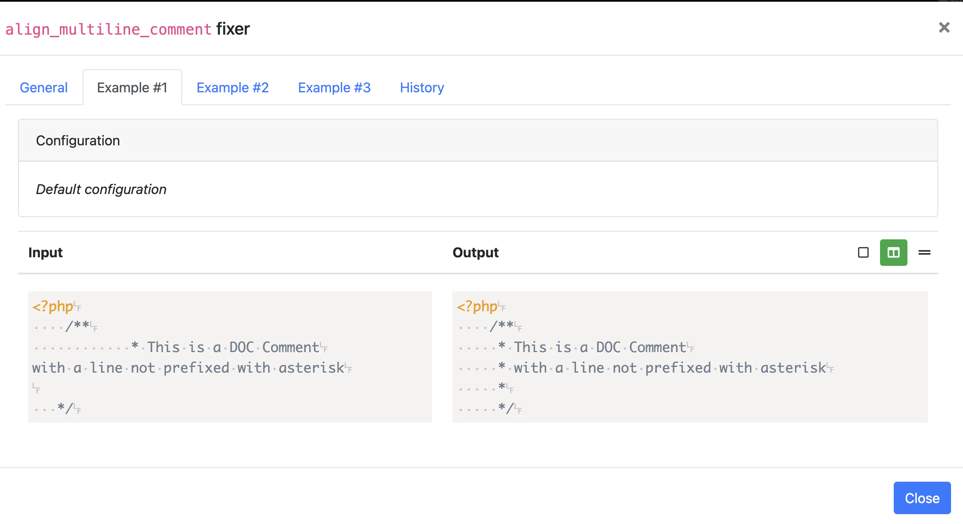The height and width of the screenshot is (524, 963).
Task: Show the History tab
Action: point(422,88)
